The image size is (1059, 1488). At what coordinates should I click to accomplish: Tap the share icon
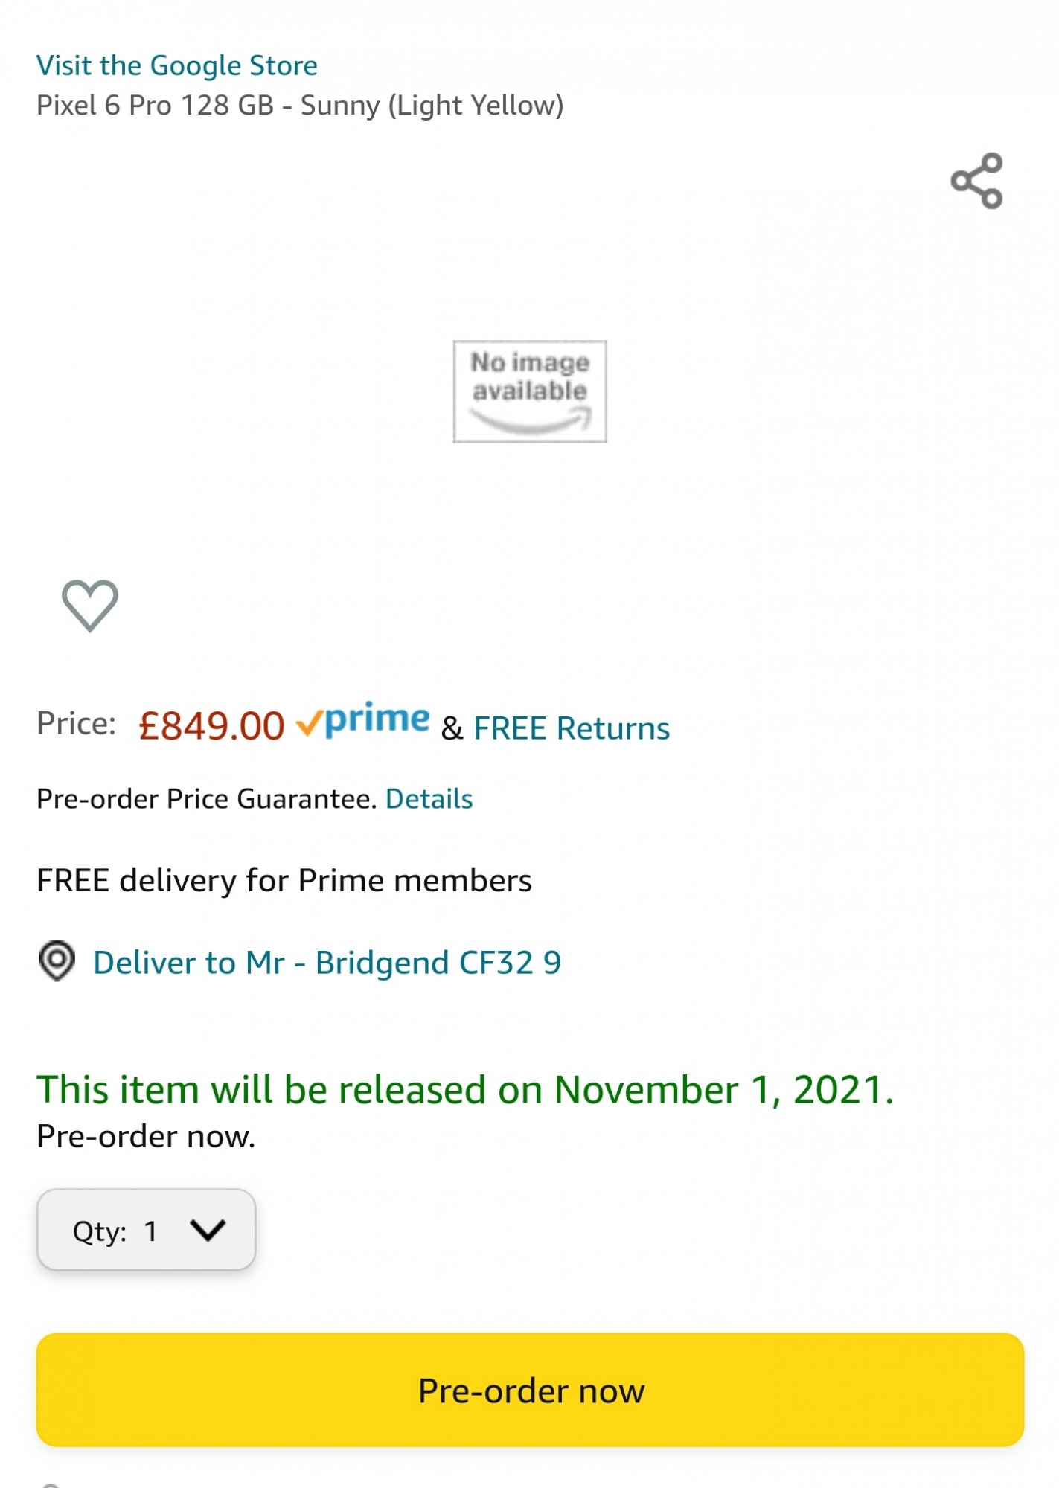pyautogui.click(x=976, y=181)
